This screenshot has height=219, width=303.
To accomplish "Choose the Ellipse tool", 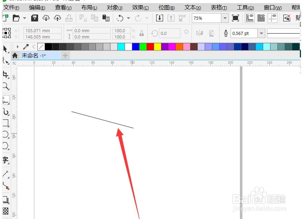I will tap(5, 135).
